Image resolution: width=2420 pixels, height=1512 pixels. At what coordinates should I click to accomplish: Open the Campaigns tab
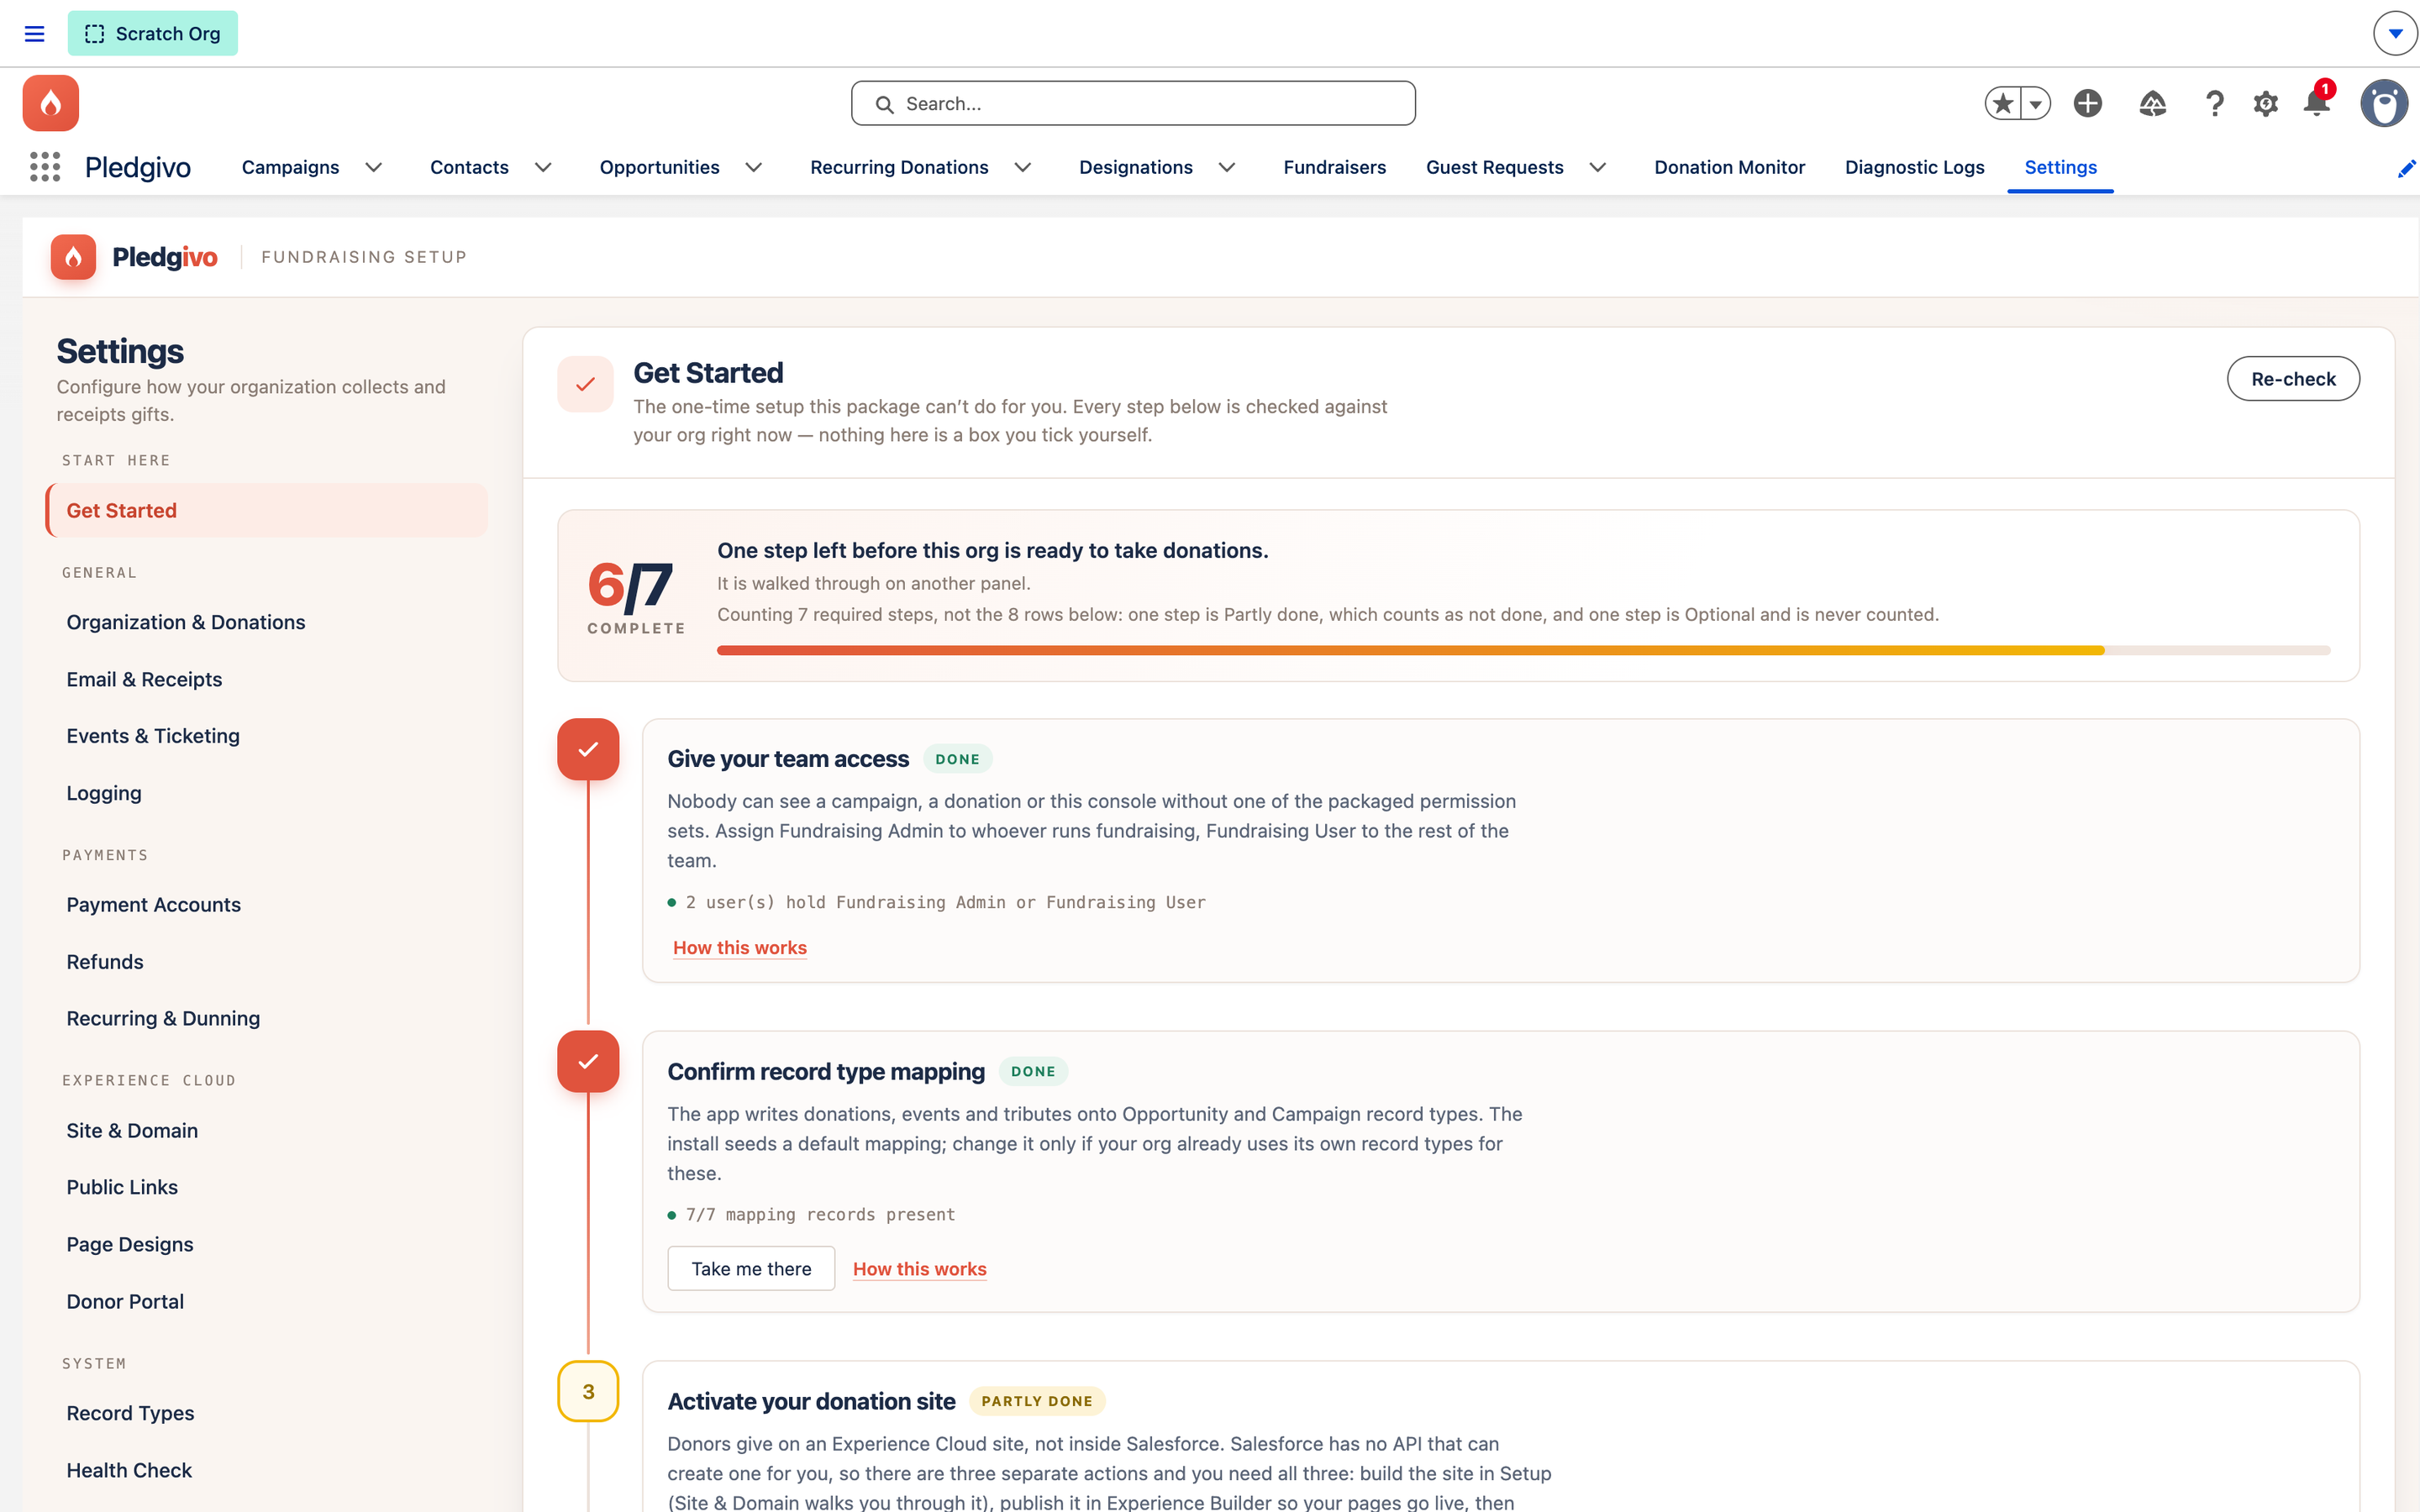[x=290, y=167]
